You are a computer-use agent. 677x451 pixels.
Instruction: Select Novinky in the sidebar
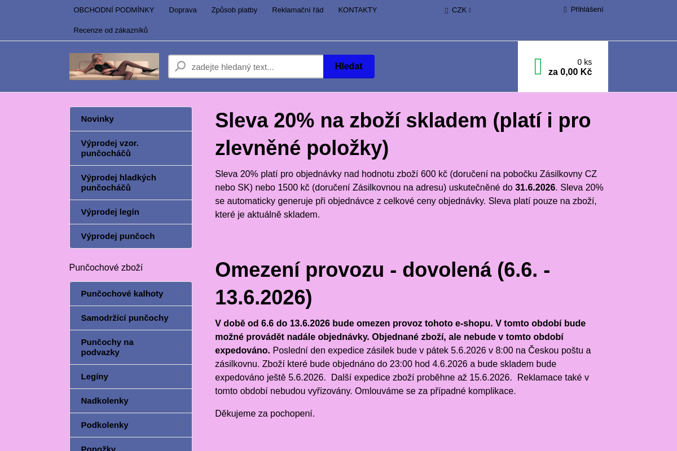coord(131,119)
